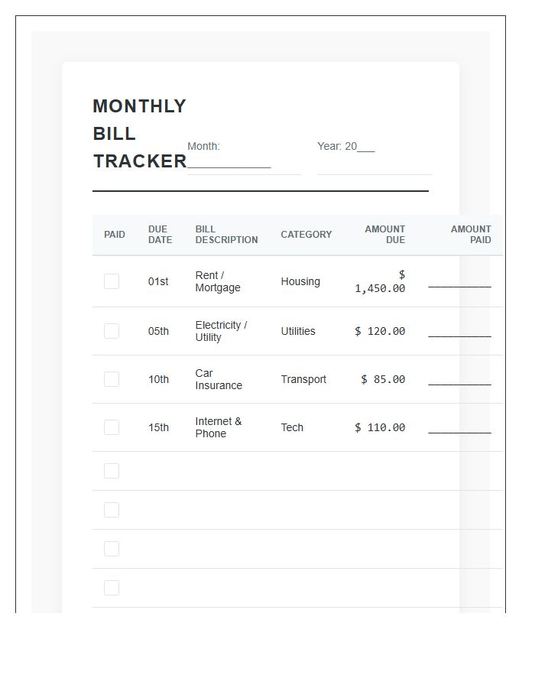535x688 pixels.
Task: Click the Internet & Phone description
Action: pyautogui.click(x=219, y=428)
